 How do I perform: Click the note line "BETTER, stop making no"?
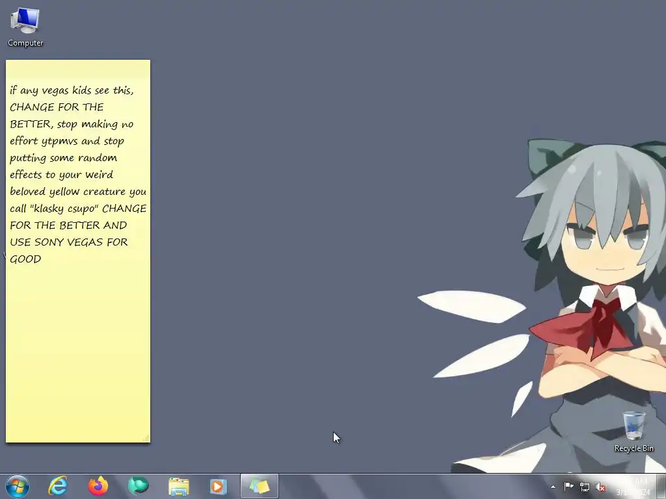coord(72,124)
